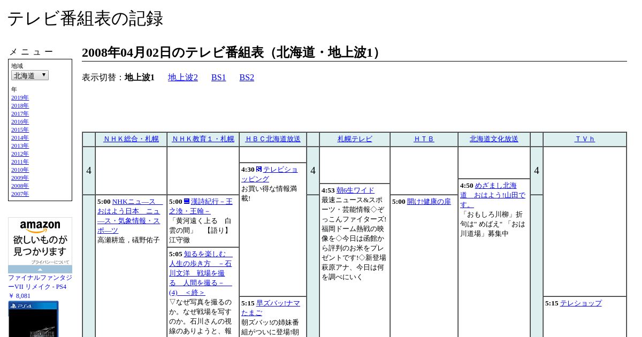The image size is (642, 337).
Task: Open the Final Fantasy VII PS4 thumbnail
Action: [x=33, y=319]
